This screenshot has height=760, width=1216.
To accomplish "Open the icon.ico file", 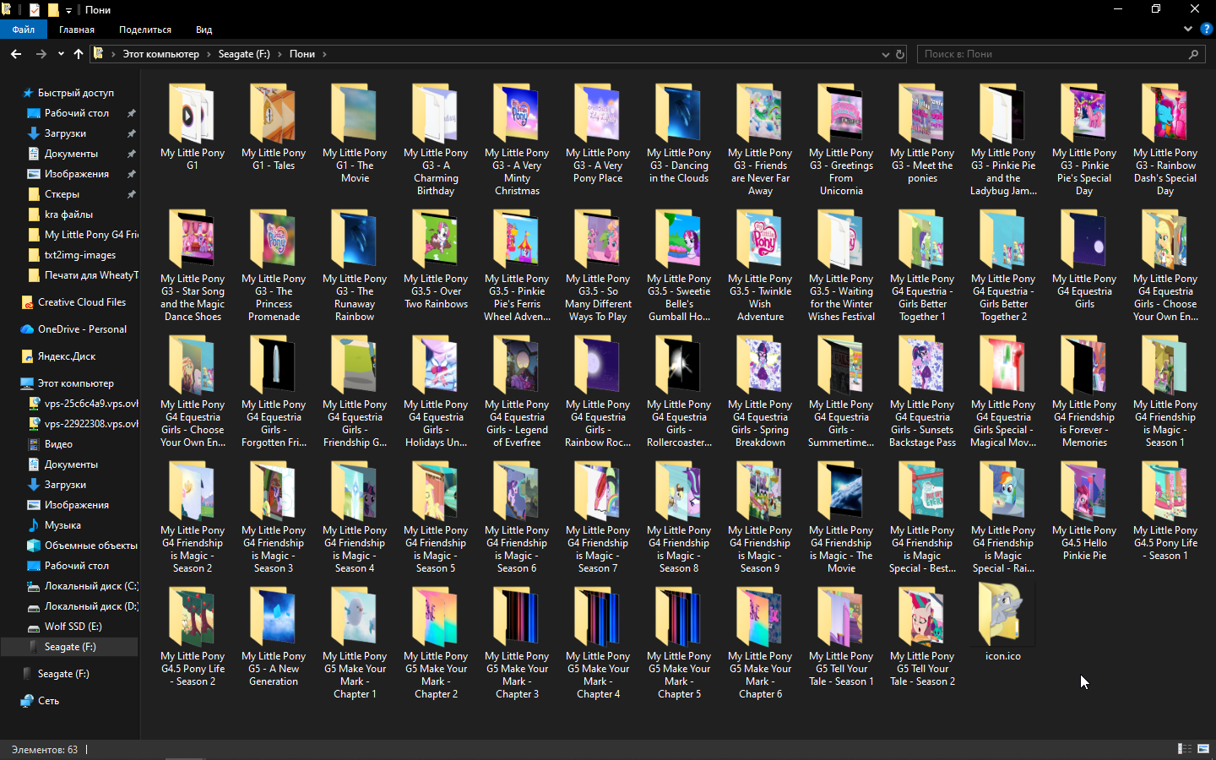I will 1003,623.
